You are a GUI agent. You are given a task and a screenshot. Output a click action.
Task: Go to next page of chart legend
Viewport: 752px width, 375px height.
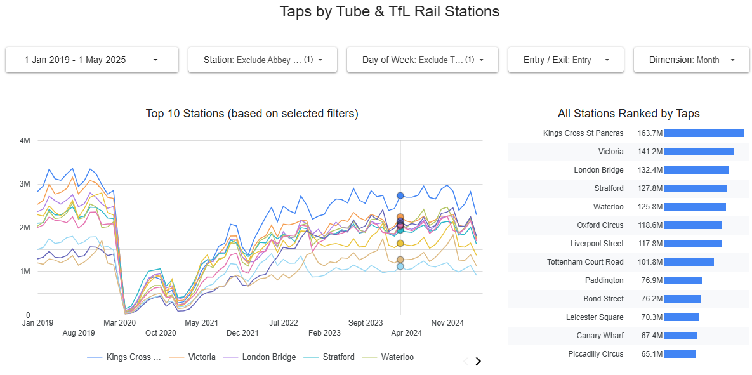tap(478, 362)
